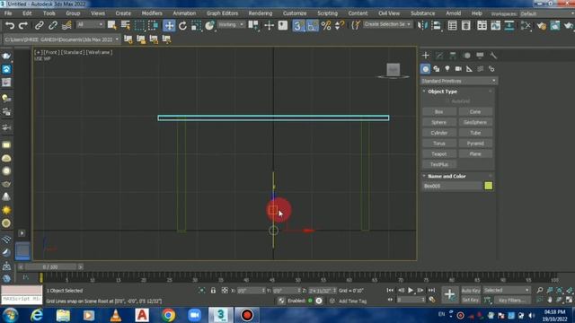Activate the Select and Scale tool
The width and height of the screenshot is (575, 323).
[196, 25]
